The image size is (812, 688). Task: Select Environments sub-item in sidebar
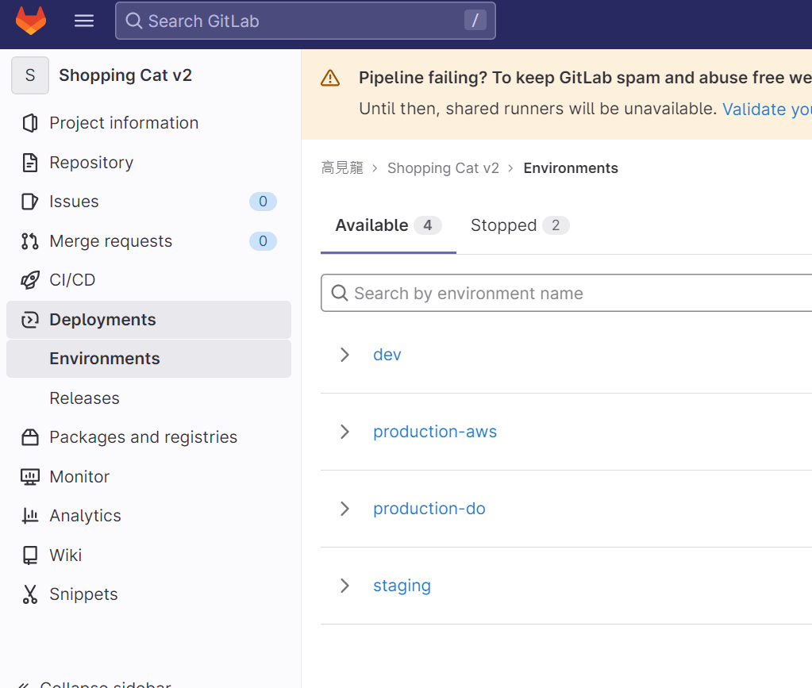coord(148,359)
